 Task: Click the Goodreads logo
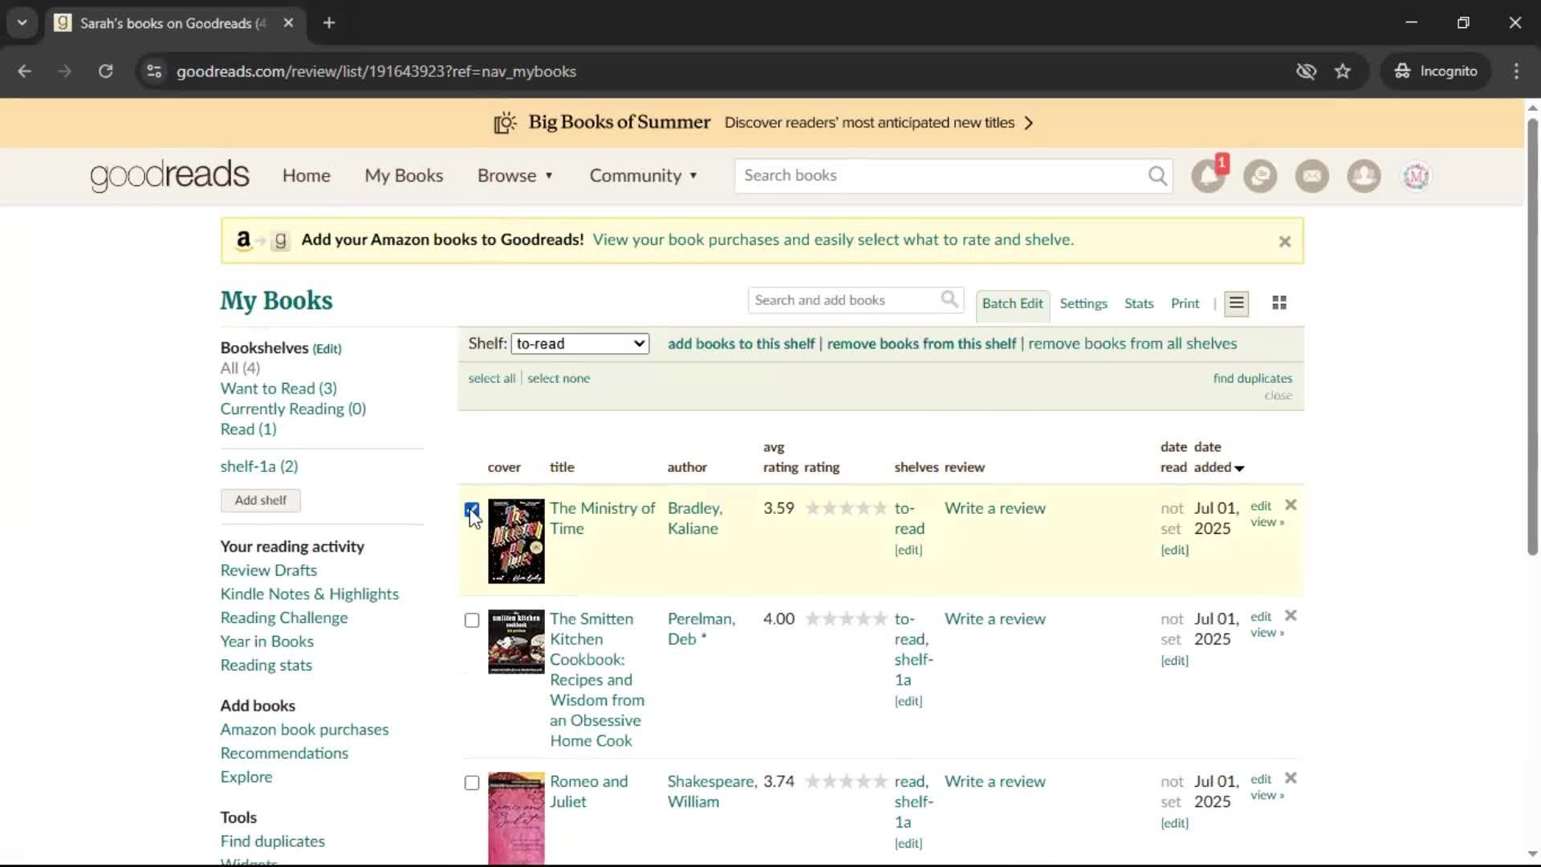169,175
